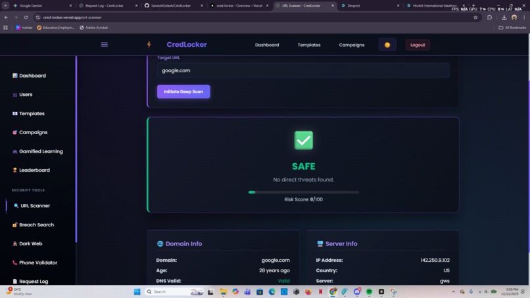
Task: Click the Server Info computer icon
Action: (x=320, y=243)
